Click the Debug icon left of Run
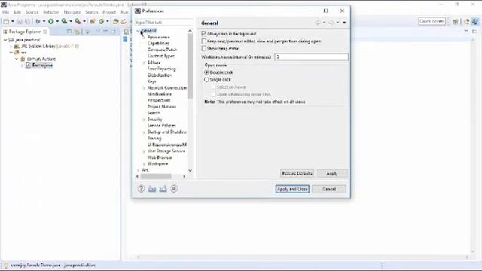This screenshot has width=482, height=271. point(38,21)
